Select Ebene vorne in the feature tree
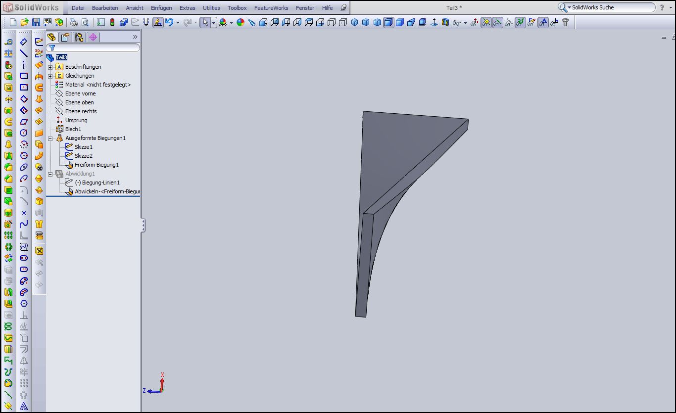 [x=80, y=93]
